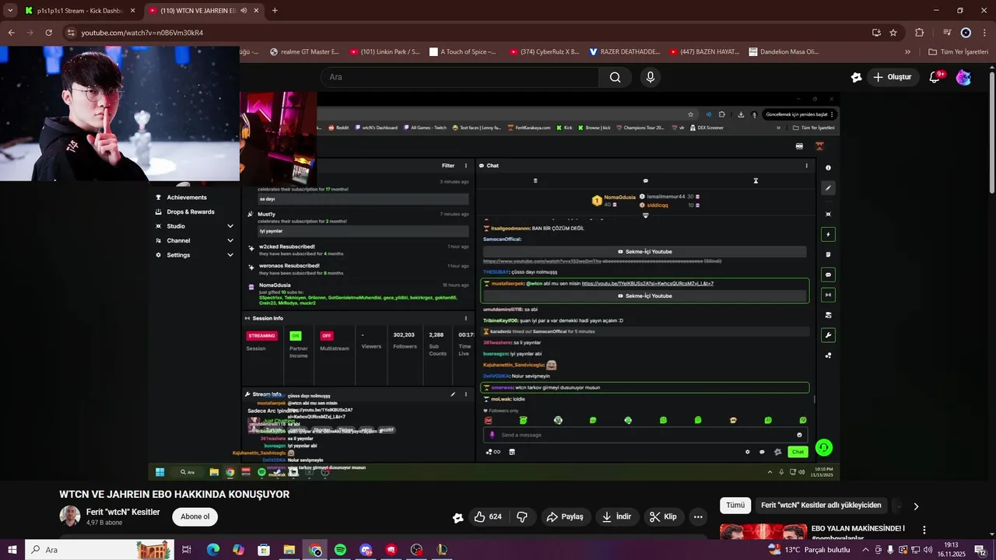The width and height of the screenshot is (996, 560).
Task: Open RAZER DEATHADDER bookmark
Action: [x=625, y=52]
